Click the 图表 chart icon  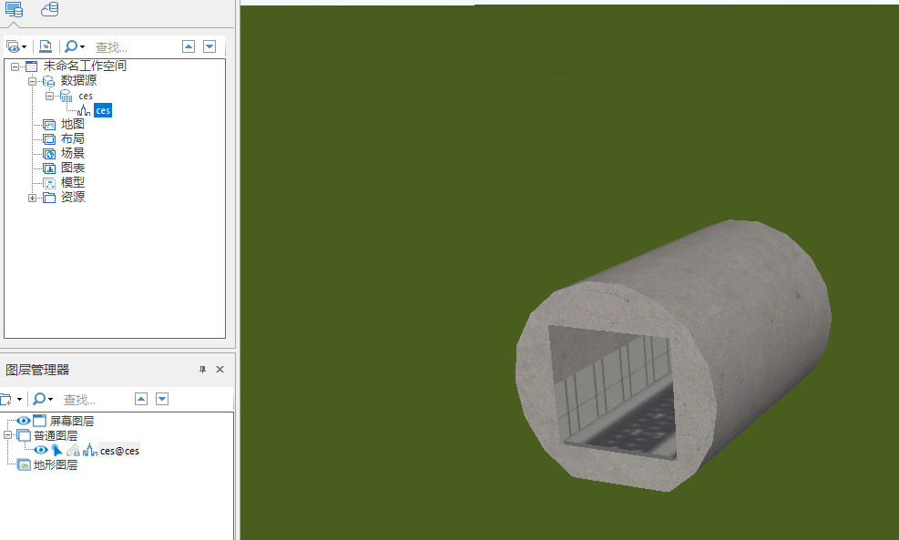click(49, 168)
